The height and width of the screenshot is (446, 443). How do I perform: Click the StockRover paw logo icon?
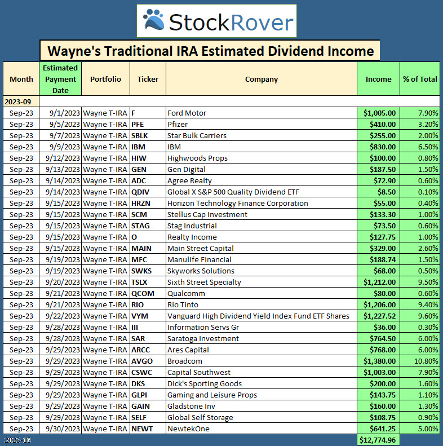tap(154, 21)
